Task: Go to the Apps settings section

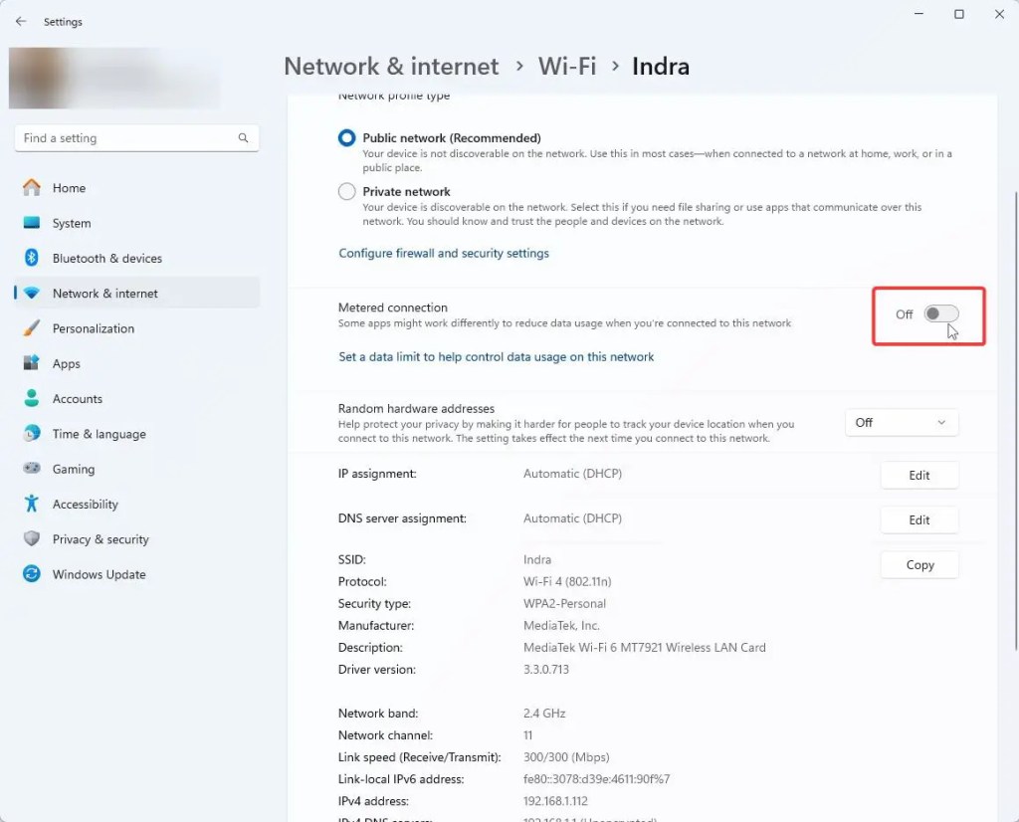Action: (67, 364)
